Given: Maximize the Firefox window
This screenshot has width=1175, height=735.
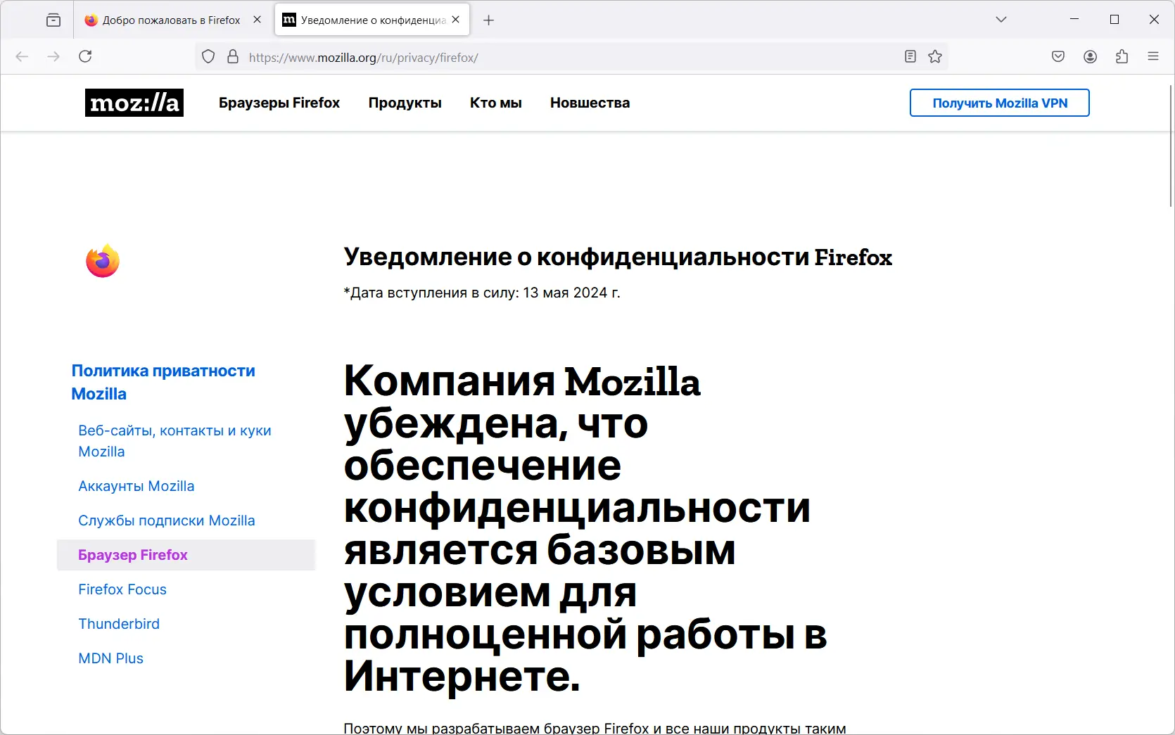Looking at the screenshot, I should click(1114, 20).
